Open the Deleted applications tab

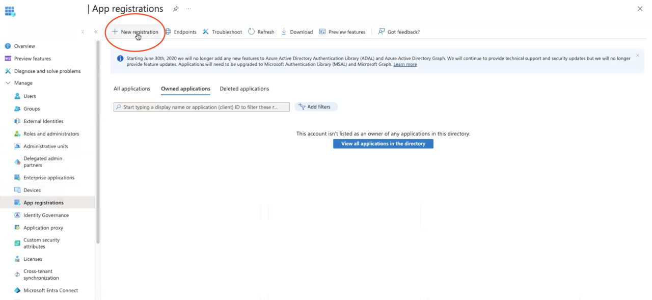point(244,88)
